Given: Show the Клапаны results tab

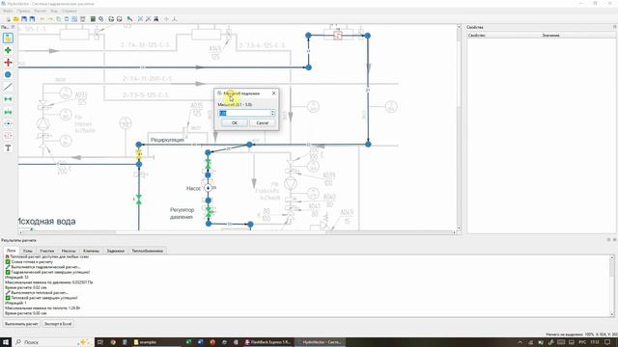Looking at the screenshot, I should (x=91, y=251).
